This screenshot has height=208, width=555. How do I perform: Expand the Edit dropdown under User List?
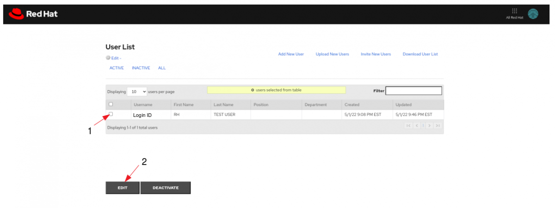pyautogui.click(x=116, y=58)
